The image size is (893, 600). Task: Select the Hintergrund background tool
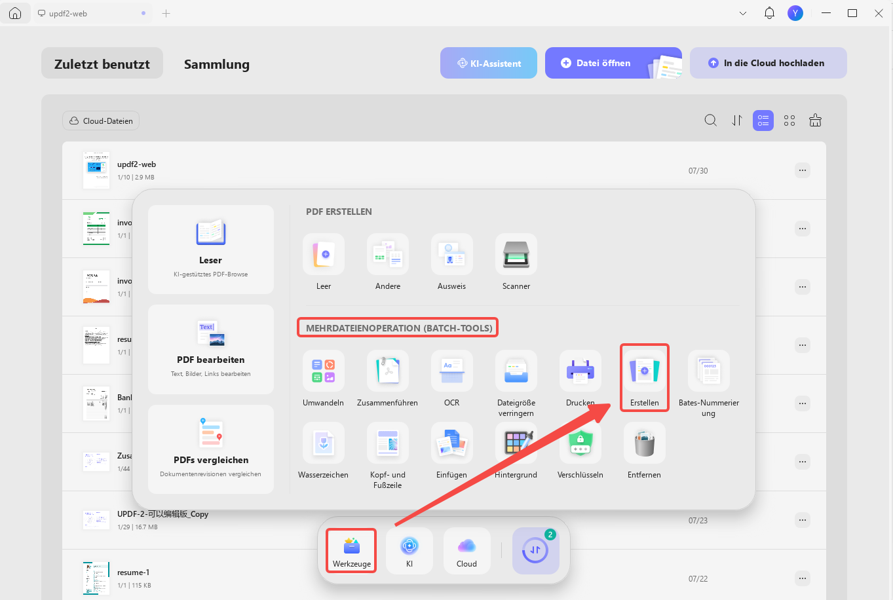point(516,443)
